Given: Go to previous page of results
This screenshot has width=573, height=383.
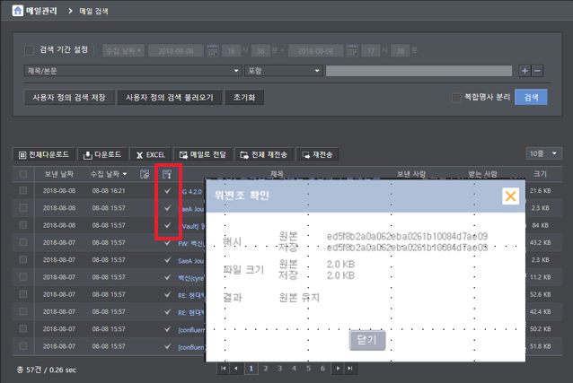Looking at the screenshot, I should pos(236,369).
